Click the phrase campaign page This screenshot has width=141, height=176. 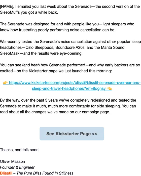96,112
